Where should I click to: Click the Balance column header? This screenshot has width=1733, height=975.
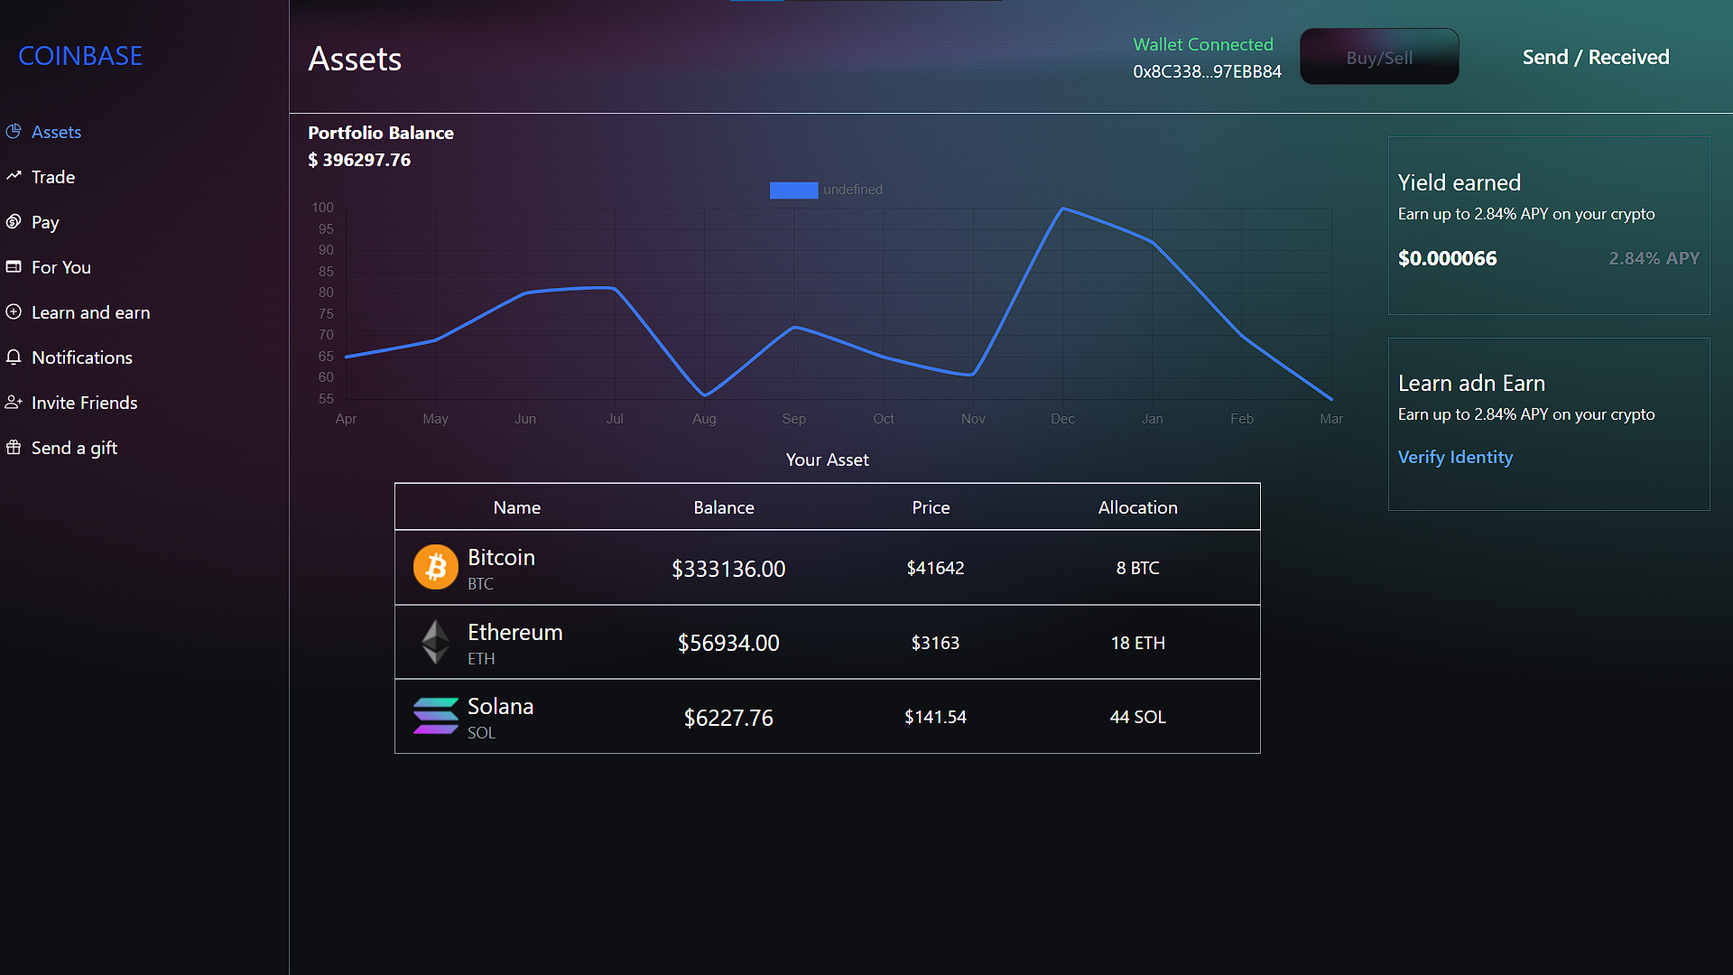(x=724, y=507)
